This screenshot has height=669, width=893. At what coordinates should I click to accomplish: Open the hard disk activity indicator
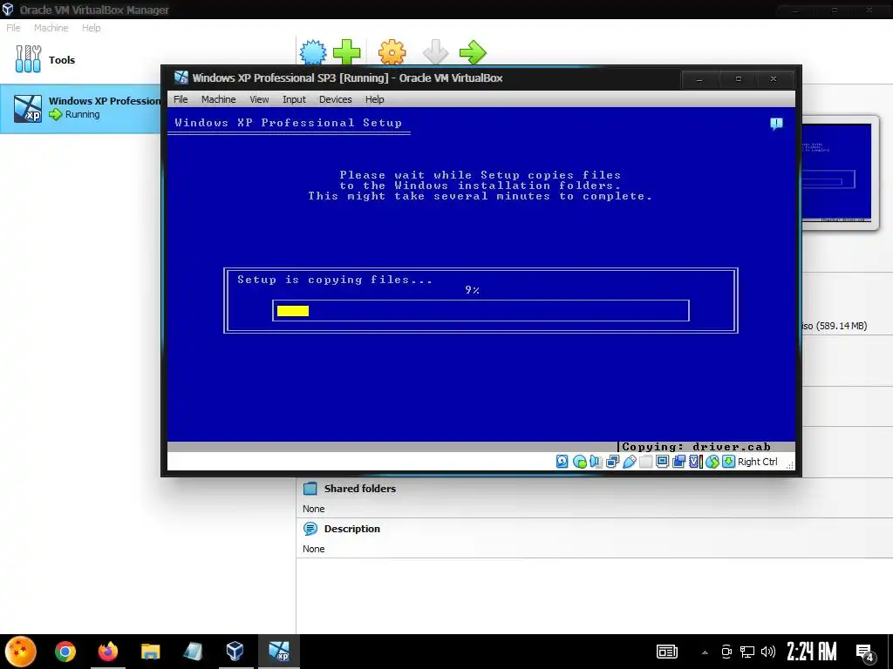pos(562,462)
